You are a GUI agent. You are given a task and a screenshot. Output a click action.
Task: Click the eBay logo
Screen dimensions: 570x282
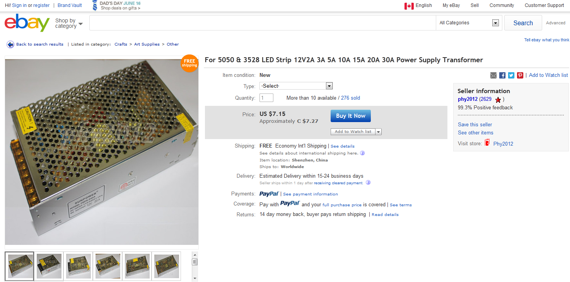[27, 23]
